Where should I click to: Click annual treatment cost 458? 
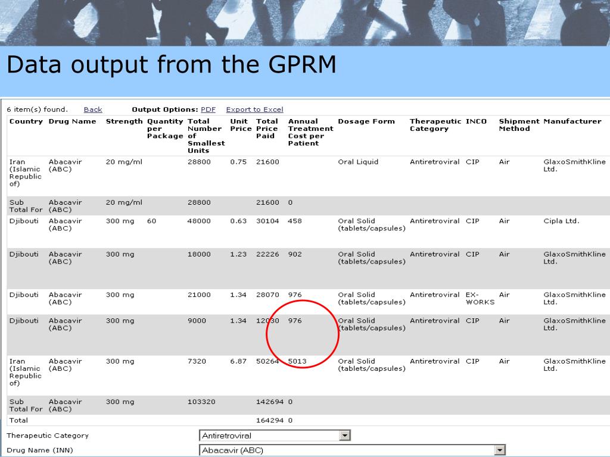coord(294,221)
